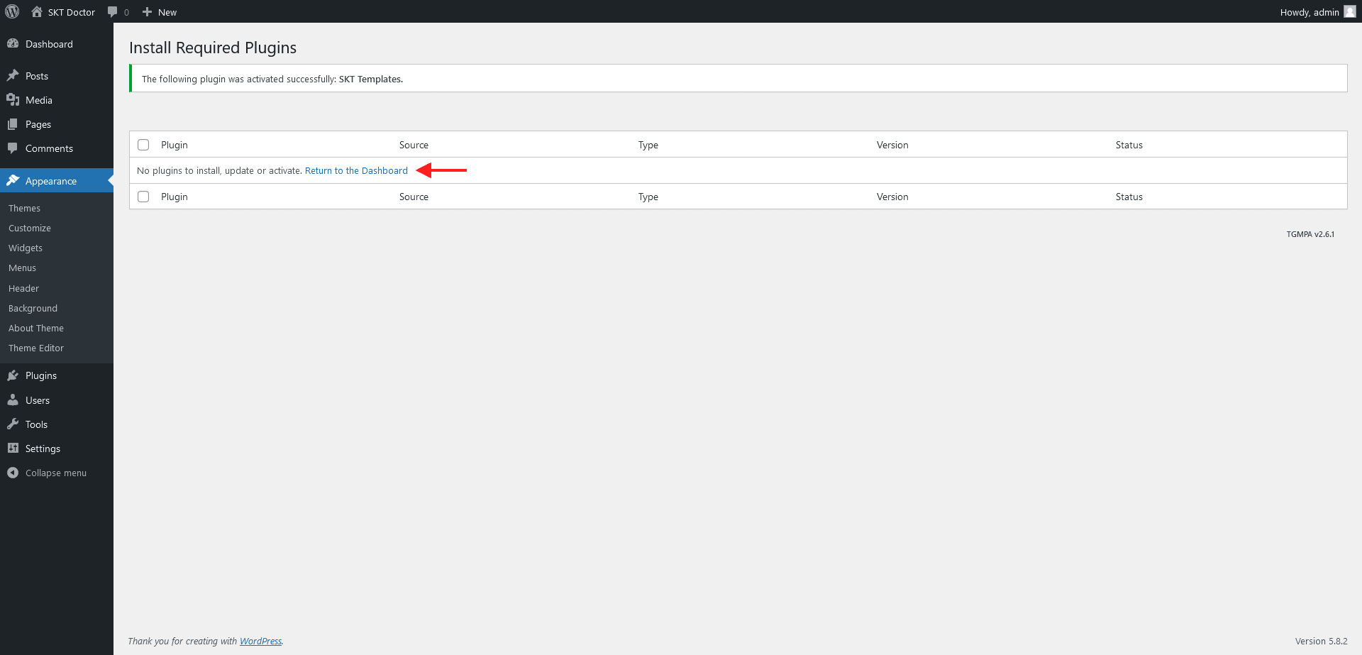Go to Theme Editor
The width and height of the screenshot is (1362, 655).
coord(36,348)
